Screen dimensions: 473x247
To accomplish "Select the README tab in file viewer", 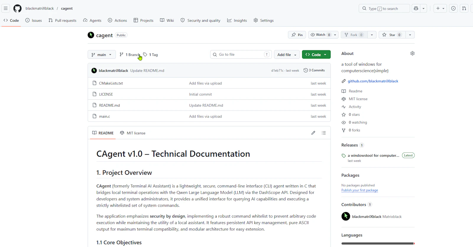I will [103, 133].
